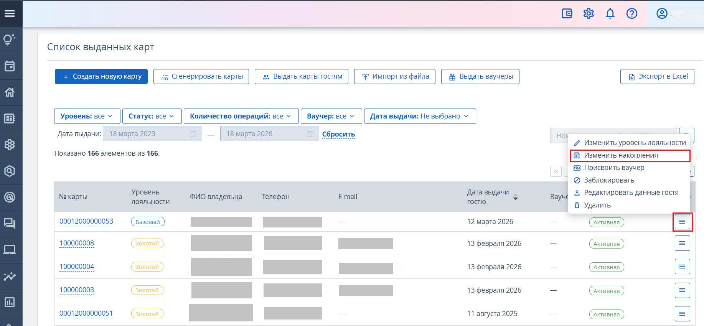The image size is (704, 326).
Task: Select Удалить in the context menu
Action: point(597,205)
